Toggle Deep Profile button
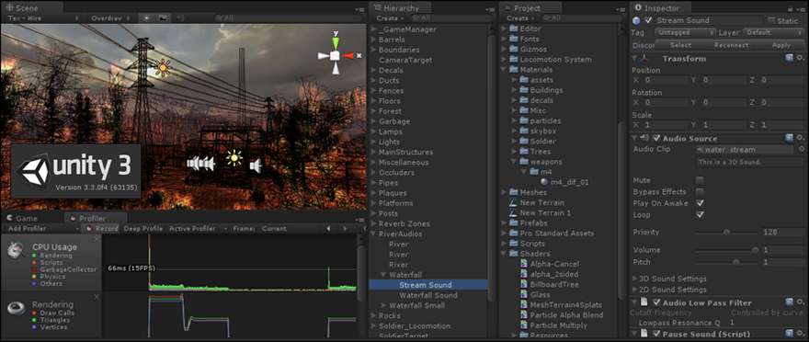 pos(142,229)
